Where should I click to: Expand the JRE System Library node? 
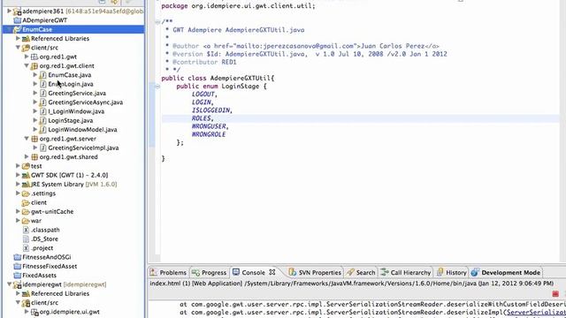click(18, 184)
